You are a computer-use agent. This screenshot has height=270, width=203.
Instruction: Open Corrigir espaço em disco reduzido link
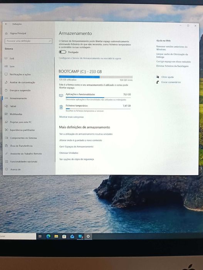pos(173,61)
